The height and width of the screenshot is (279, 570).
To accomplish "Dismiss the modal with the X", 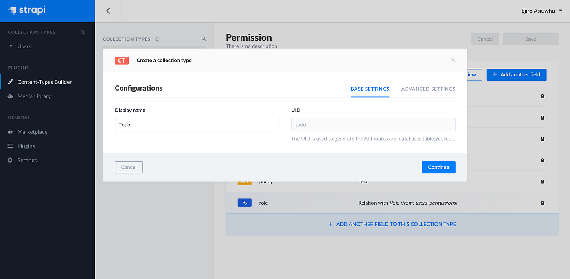I will pyautogui.click(x=453, y=60).
